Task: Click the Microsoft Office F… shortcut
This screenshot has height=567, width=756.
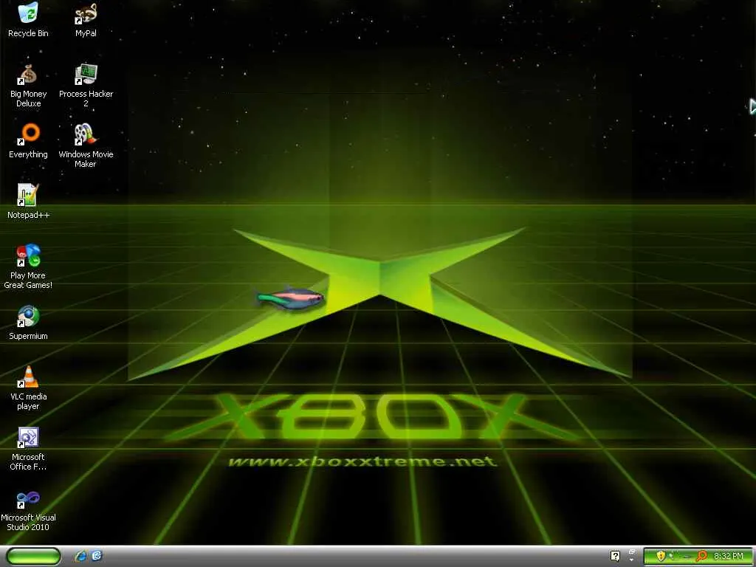Action: pos(28,449)
